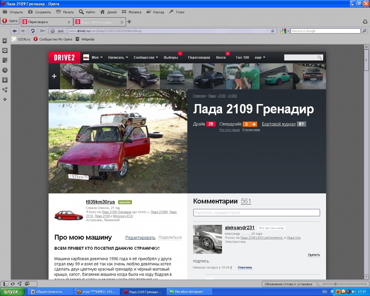Viewport: 370px width, 296px height.
Task: Expand the 'Написать' dropdown in the site header
Action: coord(118,57)
